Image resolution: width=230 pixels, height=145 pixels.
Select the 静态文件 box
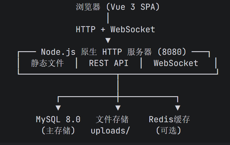click(47, 63)
